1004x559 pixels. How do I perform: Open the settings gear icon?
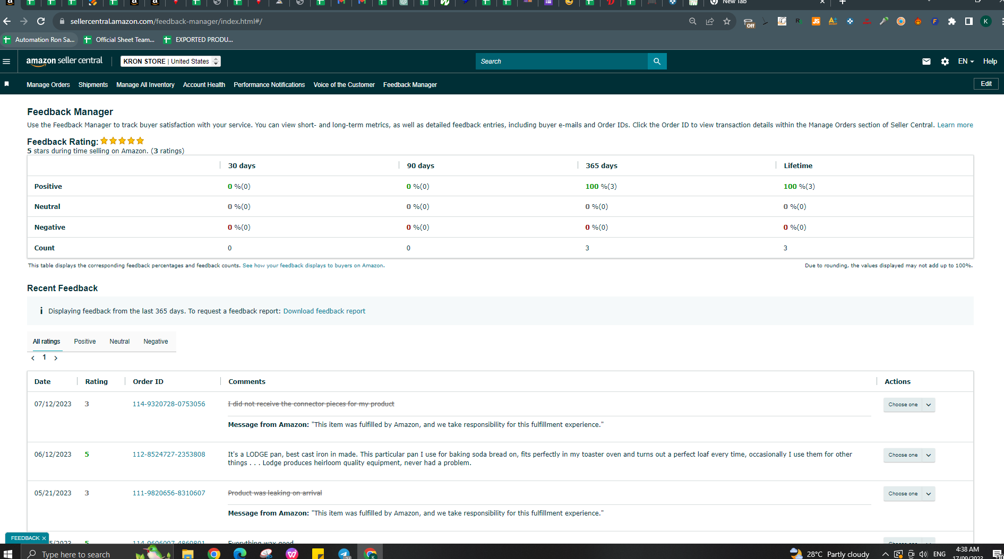click(945, 62)
